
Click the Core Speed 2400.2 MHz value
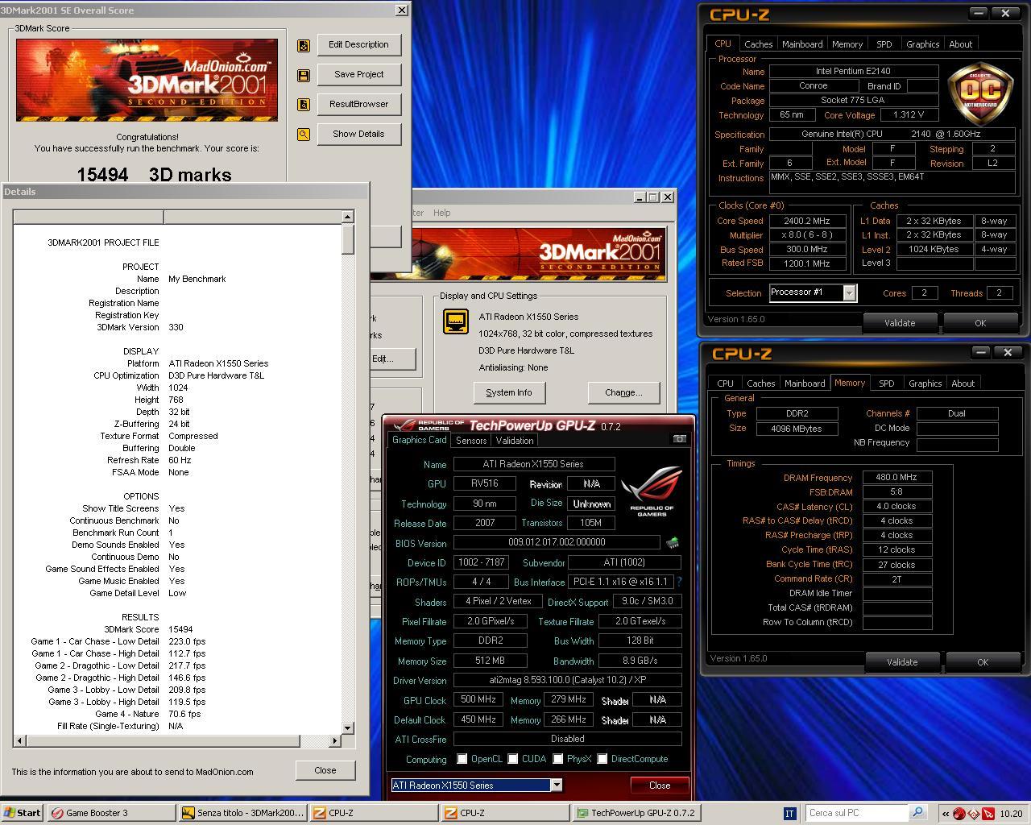[807, 221]
